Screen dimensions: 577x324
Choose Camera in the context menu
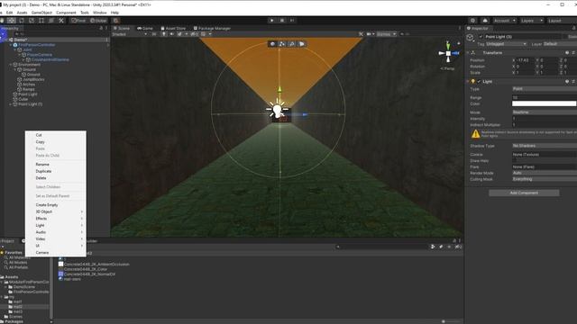pos(56,252)
